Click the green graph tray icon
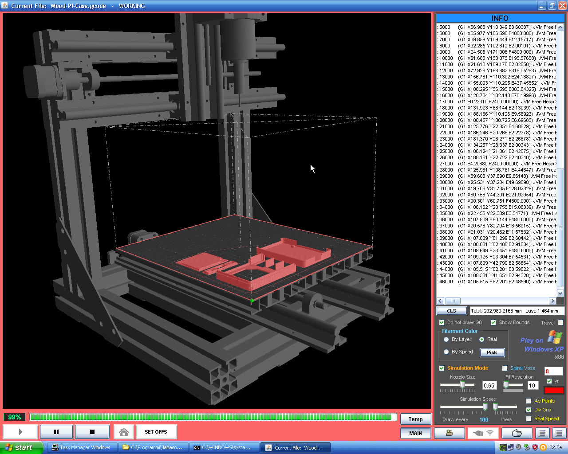The height and width of the screenshot is (454, 568). point(502,447)
